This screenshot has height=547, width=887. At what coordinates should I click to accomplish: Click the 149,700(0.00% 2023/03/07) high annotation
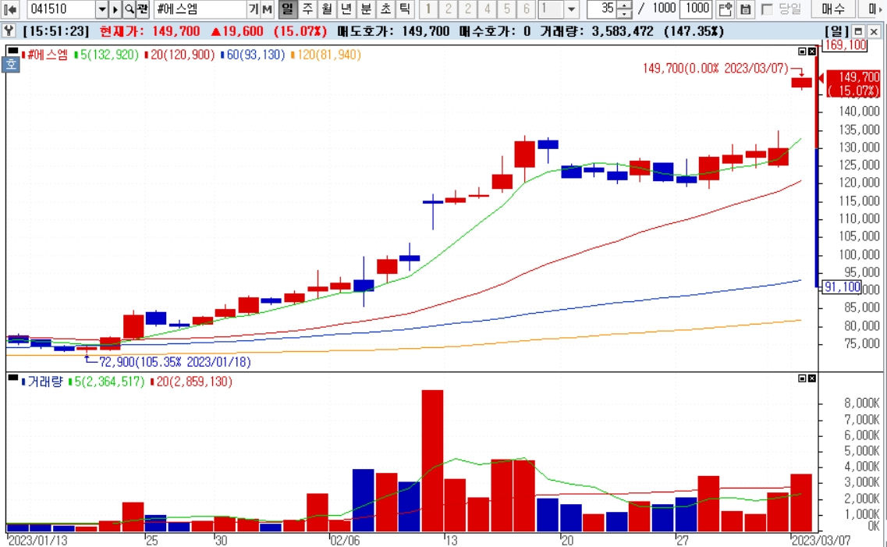715,69
